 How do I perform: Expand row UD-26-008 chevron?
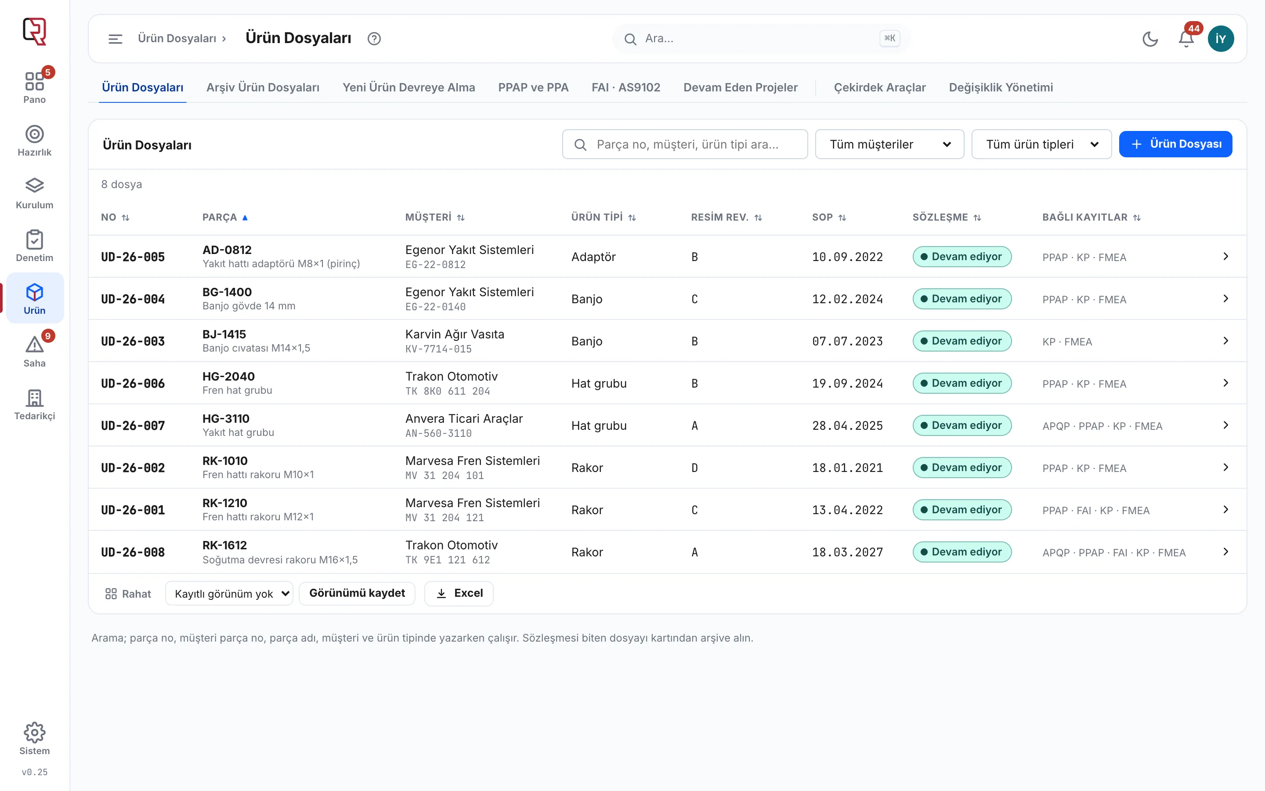tap(1225, 552)
